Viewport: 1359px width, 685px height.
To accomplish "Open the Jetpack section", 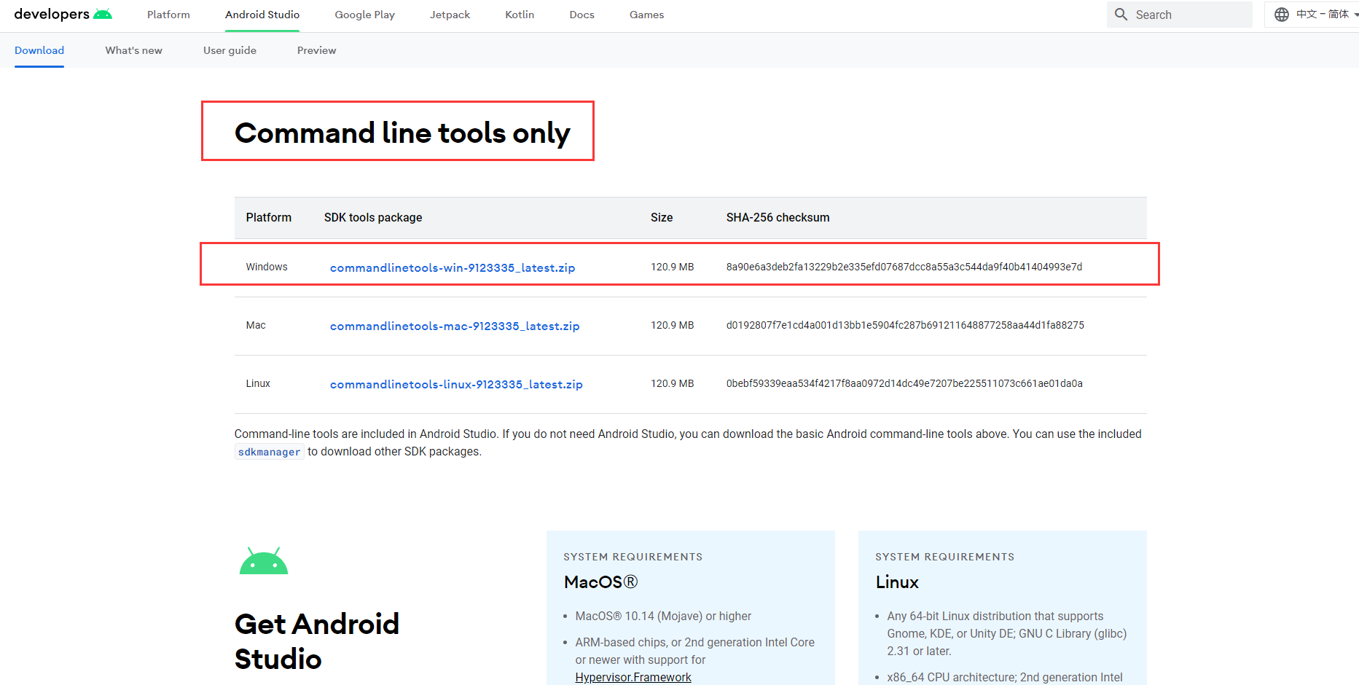I will (450, 15).
